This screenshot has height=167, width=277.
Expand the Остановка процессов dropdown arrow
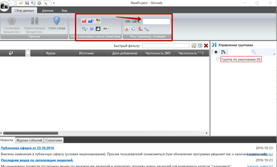[20, 32]
